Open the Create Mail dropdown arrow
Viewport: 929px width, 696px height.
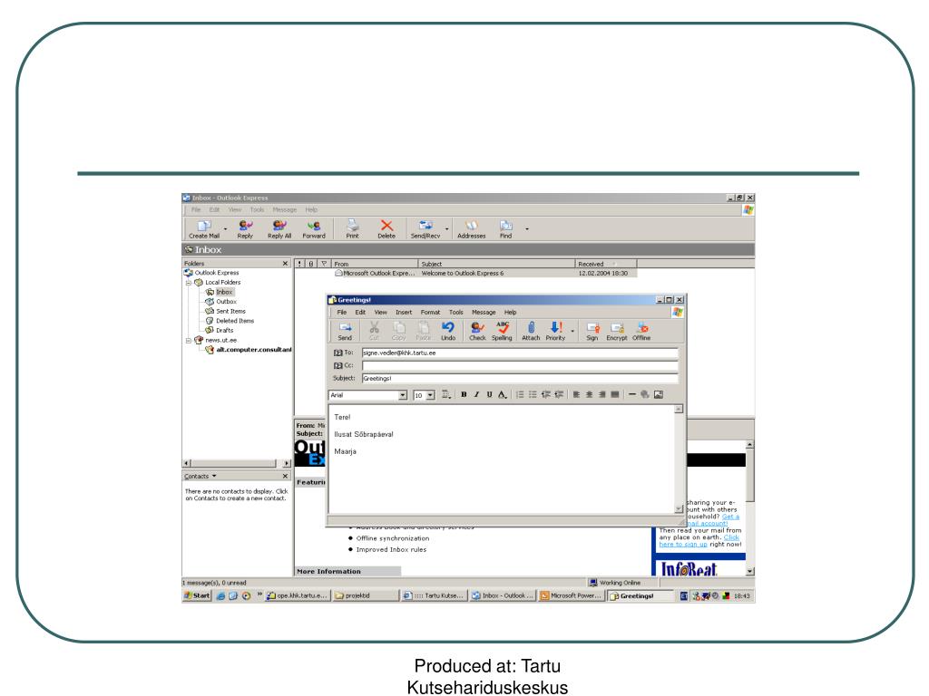(225, 229)
